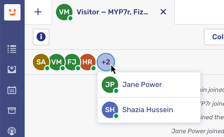Add a new tab with plus icon
This screenshot has height=137, width=224.
(x=38, y=12)
